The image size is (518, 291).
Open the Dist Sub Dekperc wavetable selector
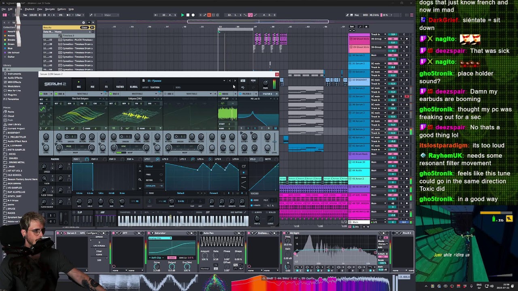click(x=80, y=99)
